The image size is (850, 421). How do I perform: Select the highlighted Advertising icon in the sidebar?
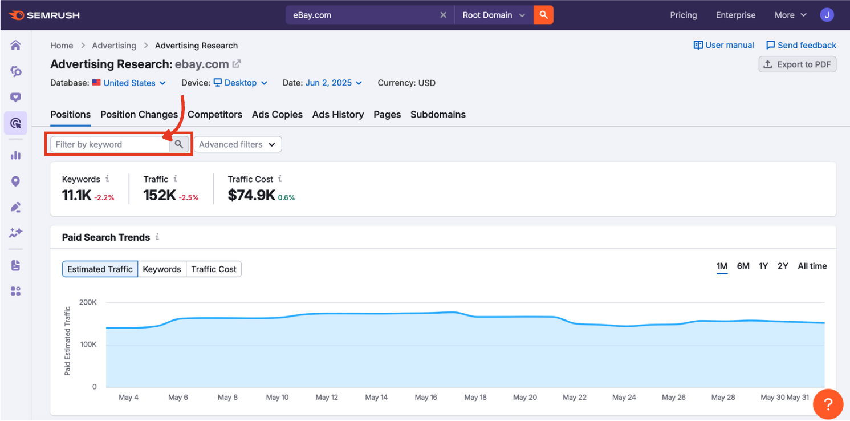point(15,123)
